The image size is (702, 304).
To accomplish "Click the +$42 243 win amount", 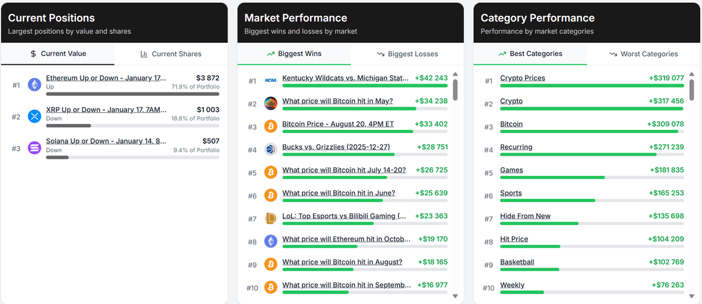I will click(x=431, y=78).
